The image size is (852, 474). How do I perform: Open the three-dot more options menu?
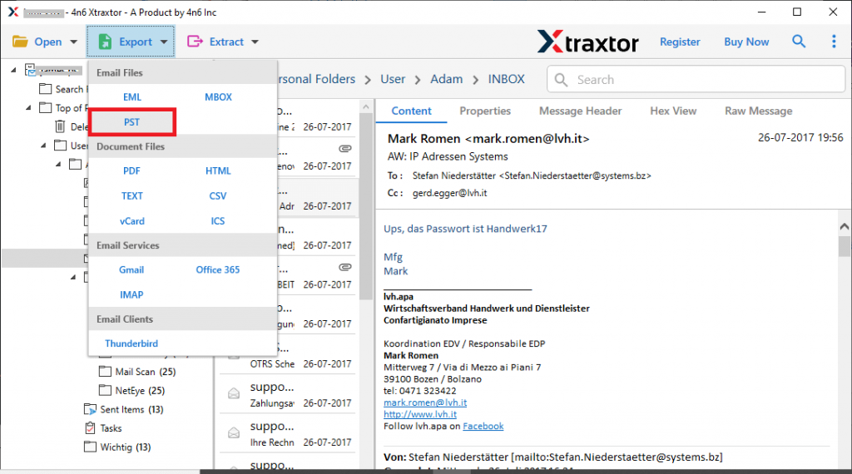point(834,42)
